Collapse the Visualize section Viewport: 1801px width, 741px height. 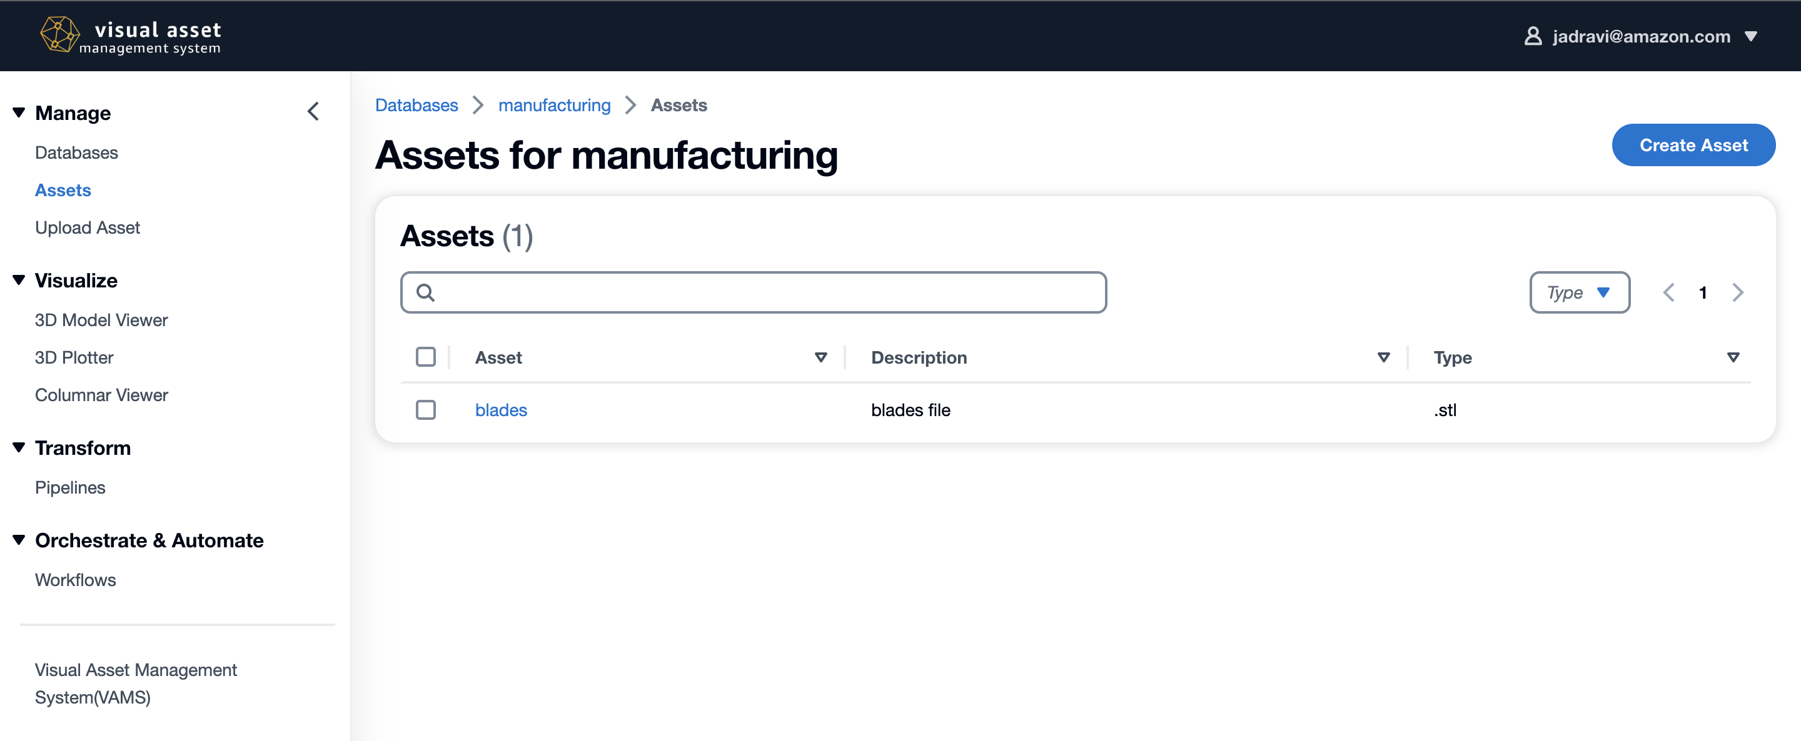pyautogui.click(x=19, y=280)
